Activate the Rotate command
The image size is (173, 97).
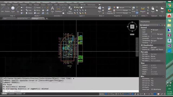37,8
